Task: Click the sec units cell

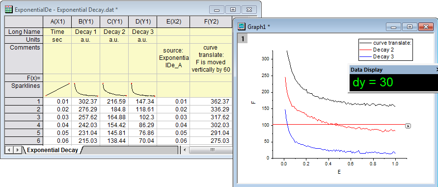Action: tap(57, 40)
